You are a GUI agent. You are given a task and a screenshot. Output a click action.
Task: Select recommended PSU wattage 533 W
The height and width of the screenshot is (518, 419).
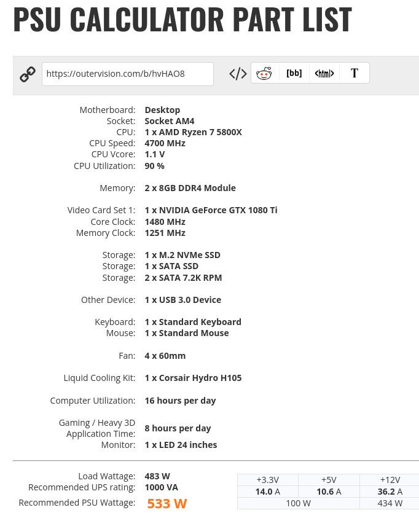[x=167, y=503]
